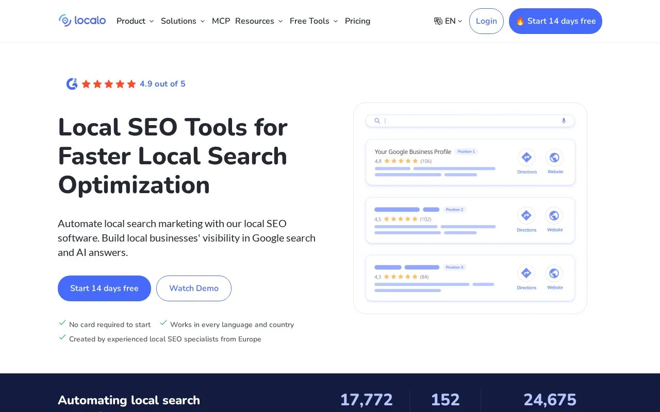
Task: Expand the Resources dropdown menu
Action: pyautogui.click(x=259, y=21)
